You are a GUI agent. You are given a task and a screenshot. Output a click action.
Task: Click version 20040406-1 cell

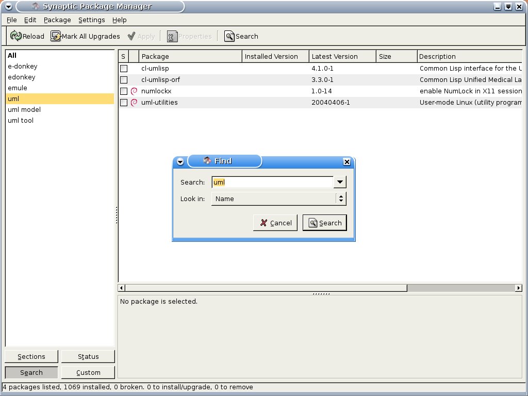click(x=331, y=103)
